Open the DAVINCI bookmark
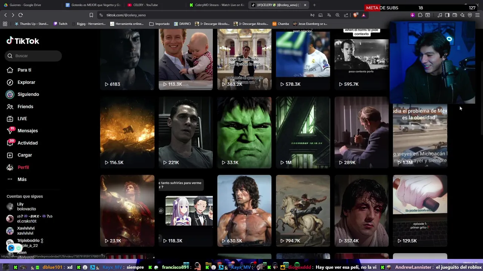Image resolution: width=483 pixels, height=271 pixels. (182, 24)
